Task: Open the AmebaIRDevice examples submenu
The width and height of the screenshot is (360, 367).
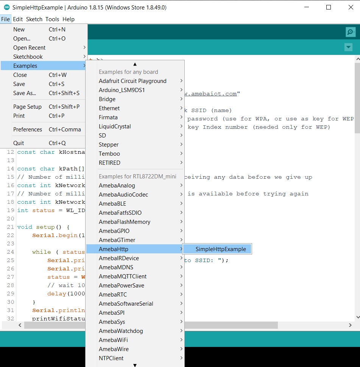Action: 135,258
